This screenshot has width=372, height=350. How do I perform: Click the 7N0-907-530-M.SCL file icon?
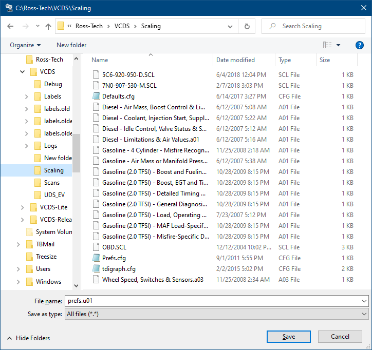click(96, 86)
